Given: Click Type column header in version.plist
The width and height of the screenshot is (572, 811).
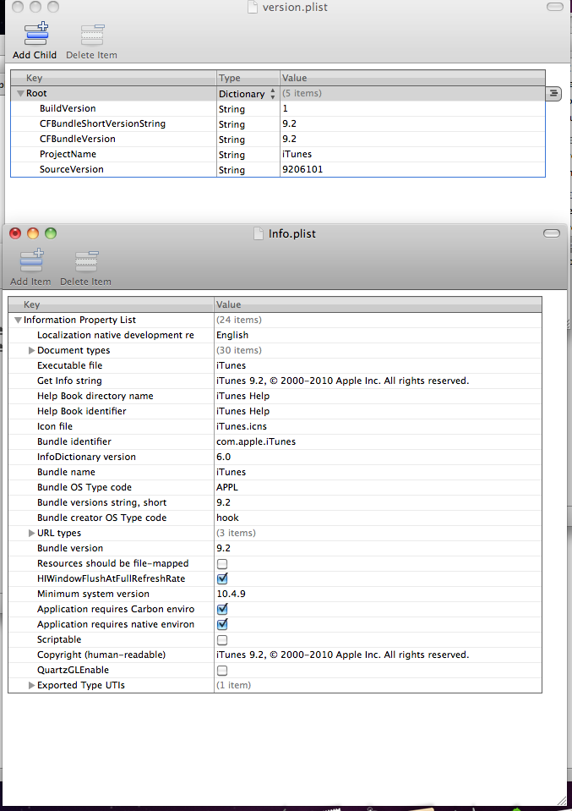Looking at the screenshot, I should click(x=248, y=78).
